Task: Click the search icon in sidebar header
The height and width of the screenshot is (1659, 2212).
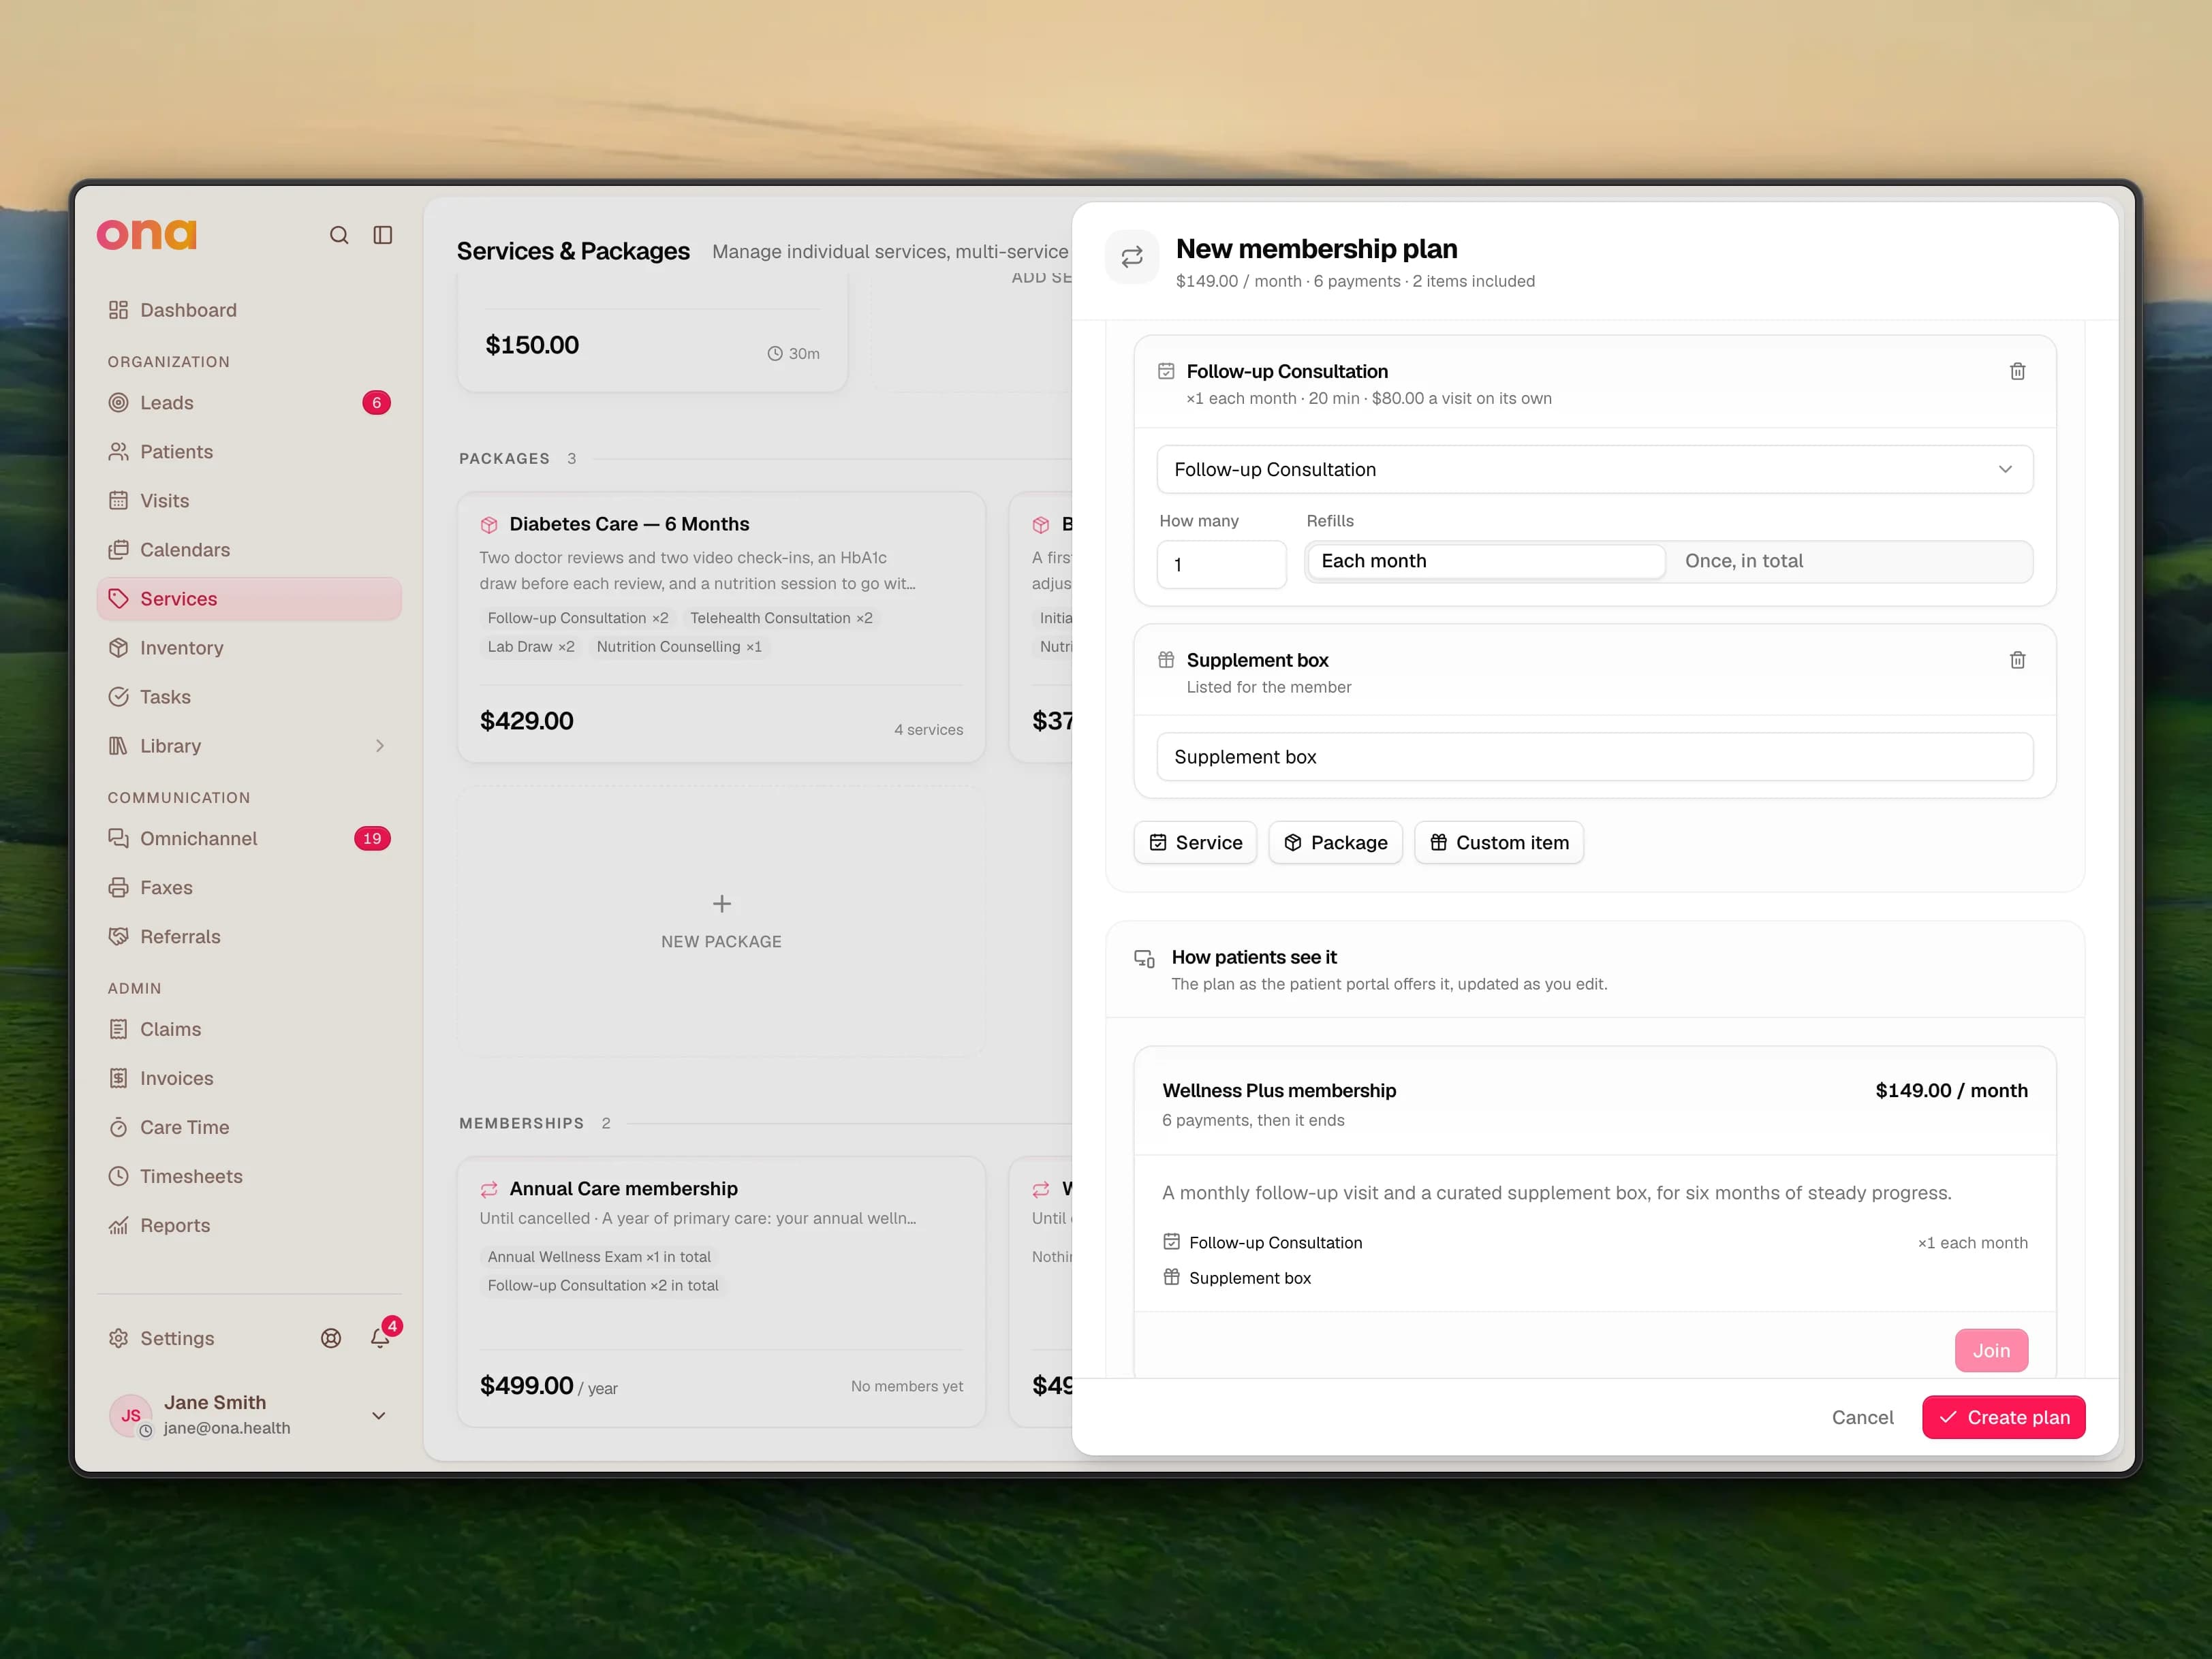Action: point(339,235)
